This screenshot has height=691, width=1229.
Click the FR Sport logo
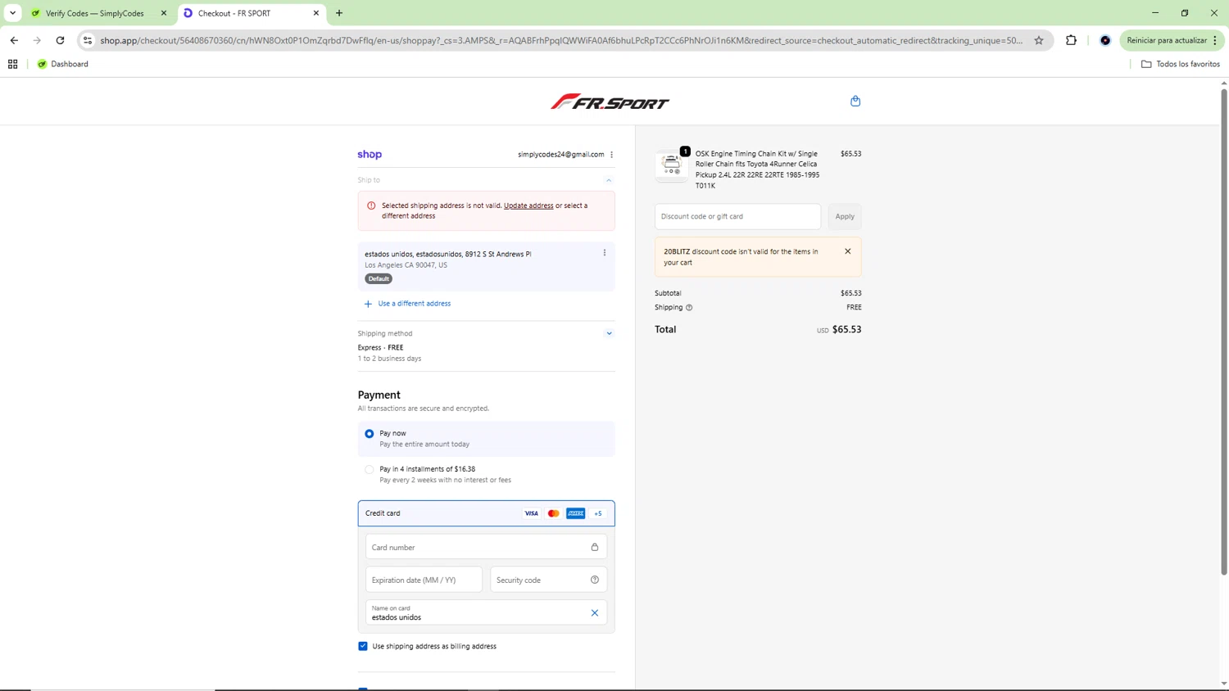[610, 102]
